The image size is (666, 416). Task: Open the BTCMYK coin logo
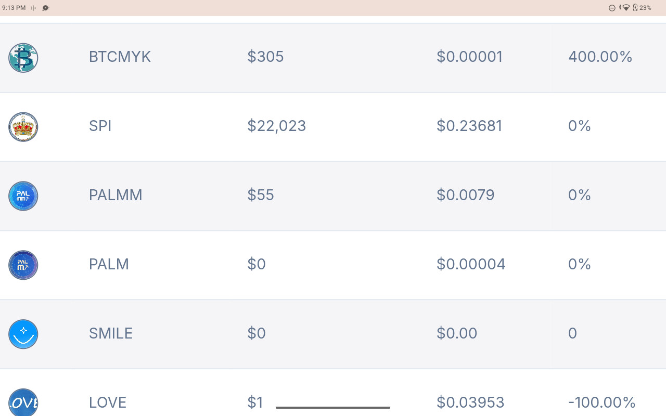click(x=23, y=58)
